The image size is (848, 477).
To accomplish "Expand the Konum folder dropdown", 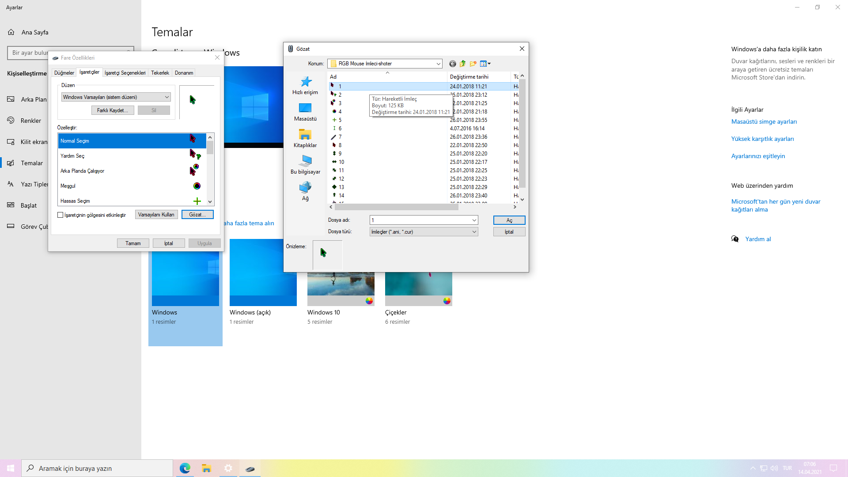I will point(438,64).
